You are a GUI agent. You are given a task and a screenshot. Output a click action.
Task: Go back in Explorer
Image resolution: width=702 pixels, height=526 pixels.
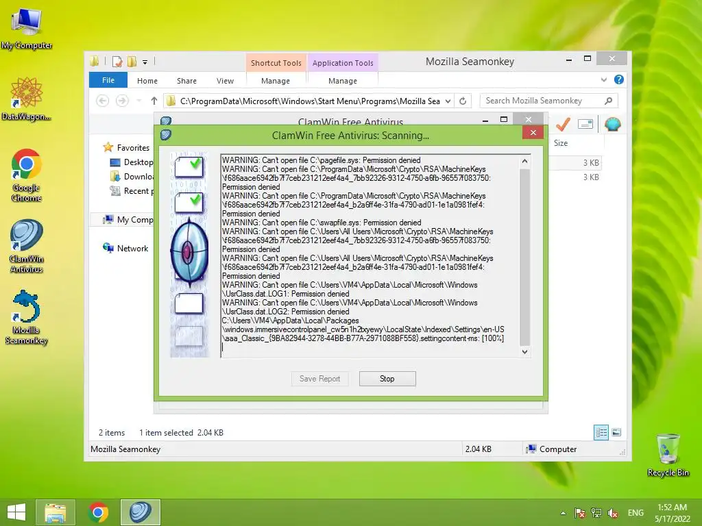click(103, 101)
